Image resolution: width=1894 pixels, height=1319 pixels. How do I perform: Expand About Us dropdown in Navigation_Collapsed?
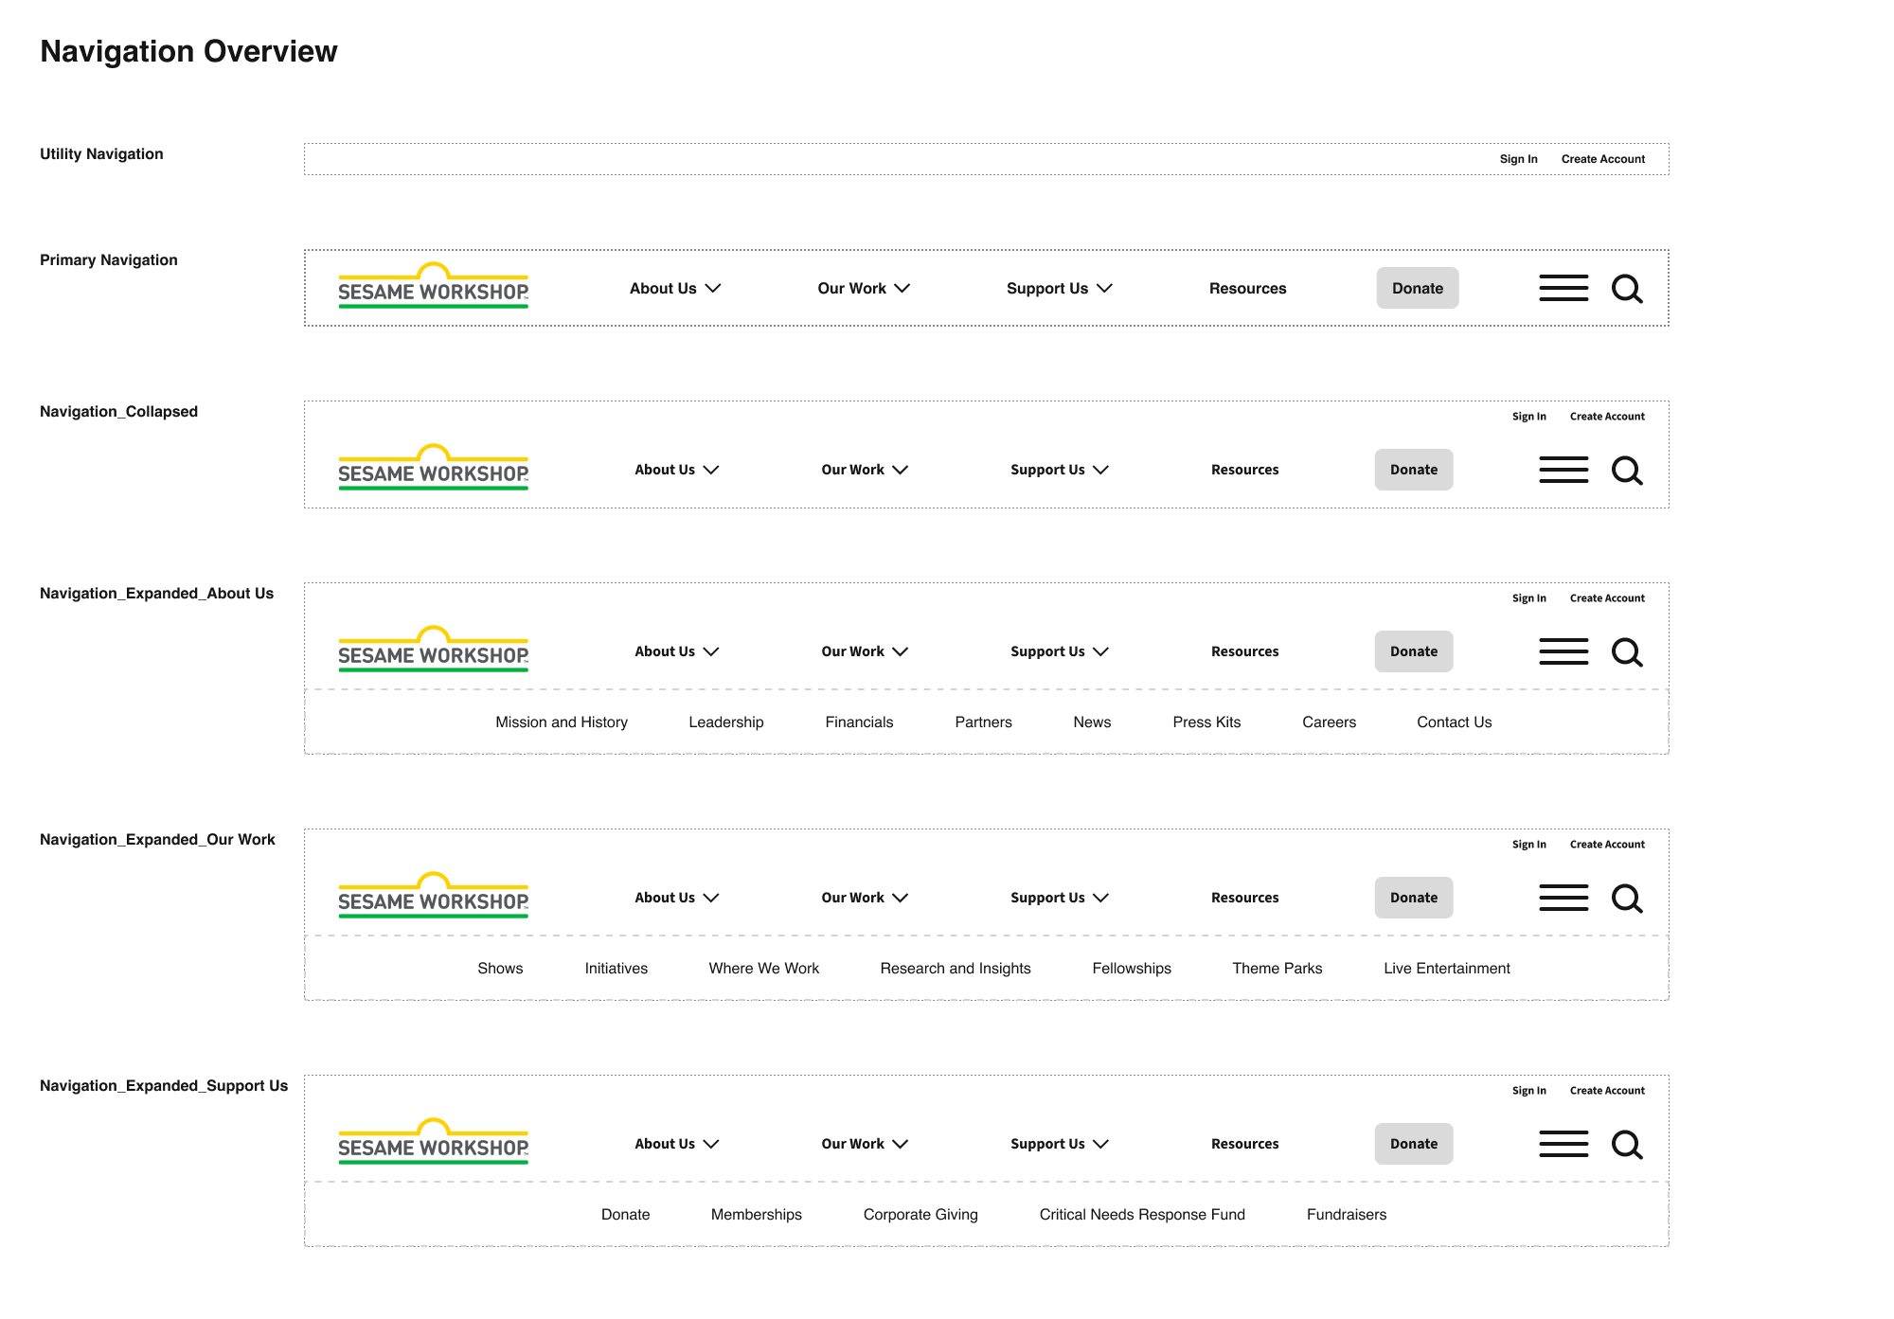[677, 470]
